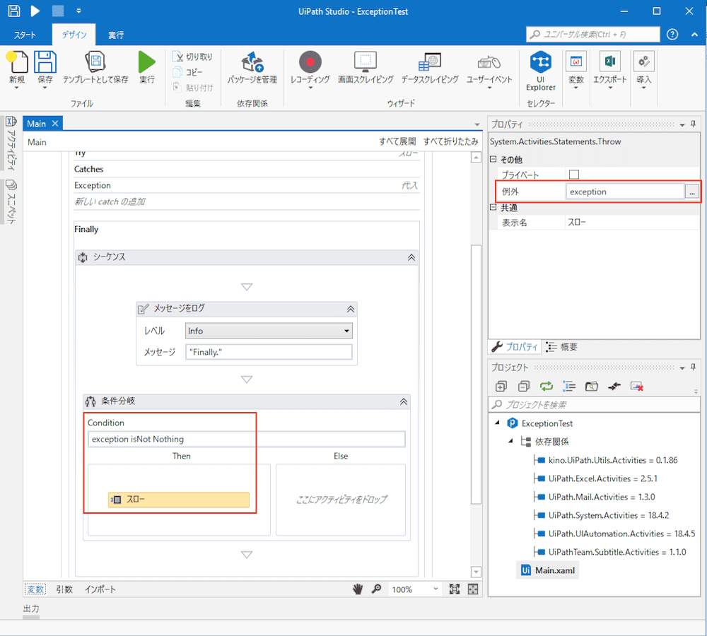
Task: Collapse 共通 property category
Action: coord(493,207)
